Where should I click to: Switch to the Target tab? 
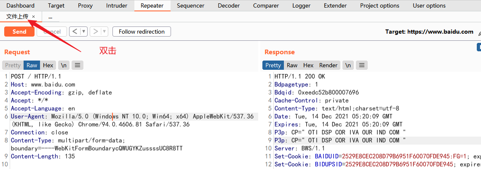pyautogui.click(x=56, y=5)
